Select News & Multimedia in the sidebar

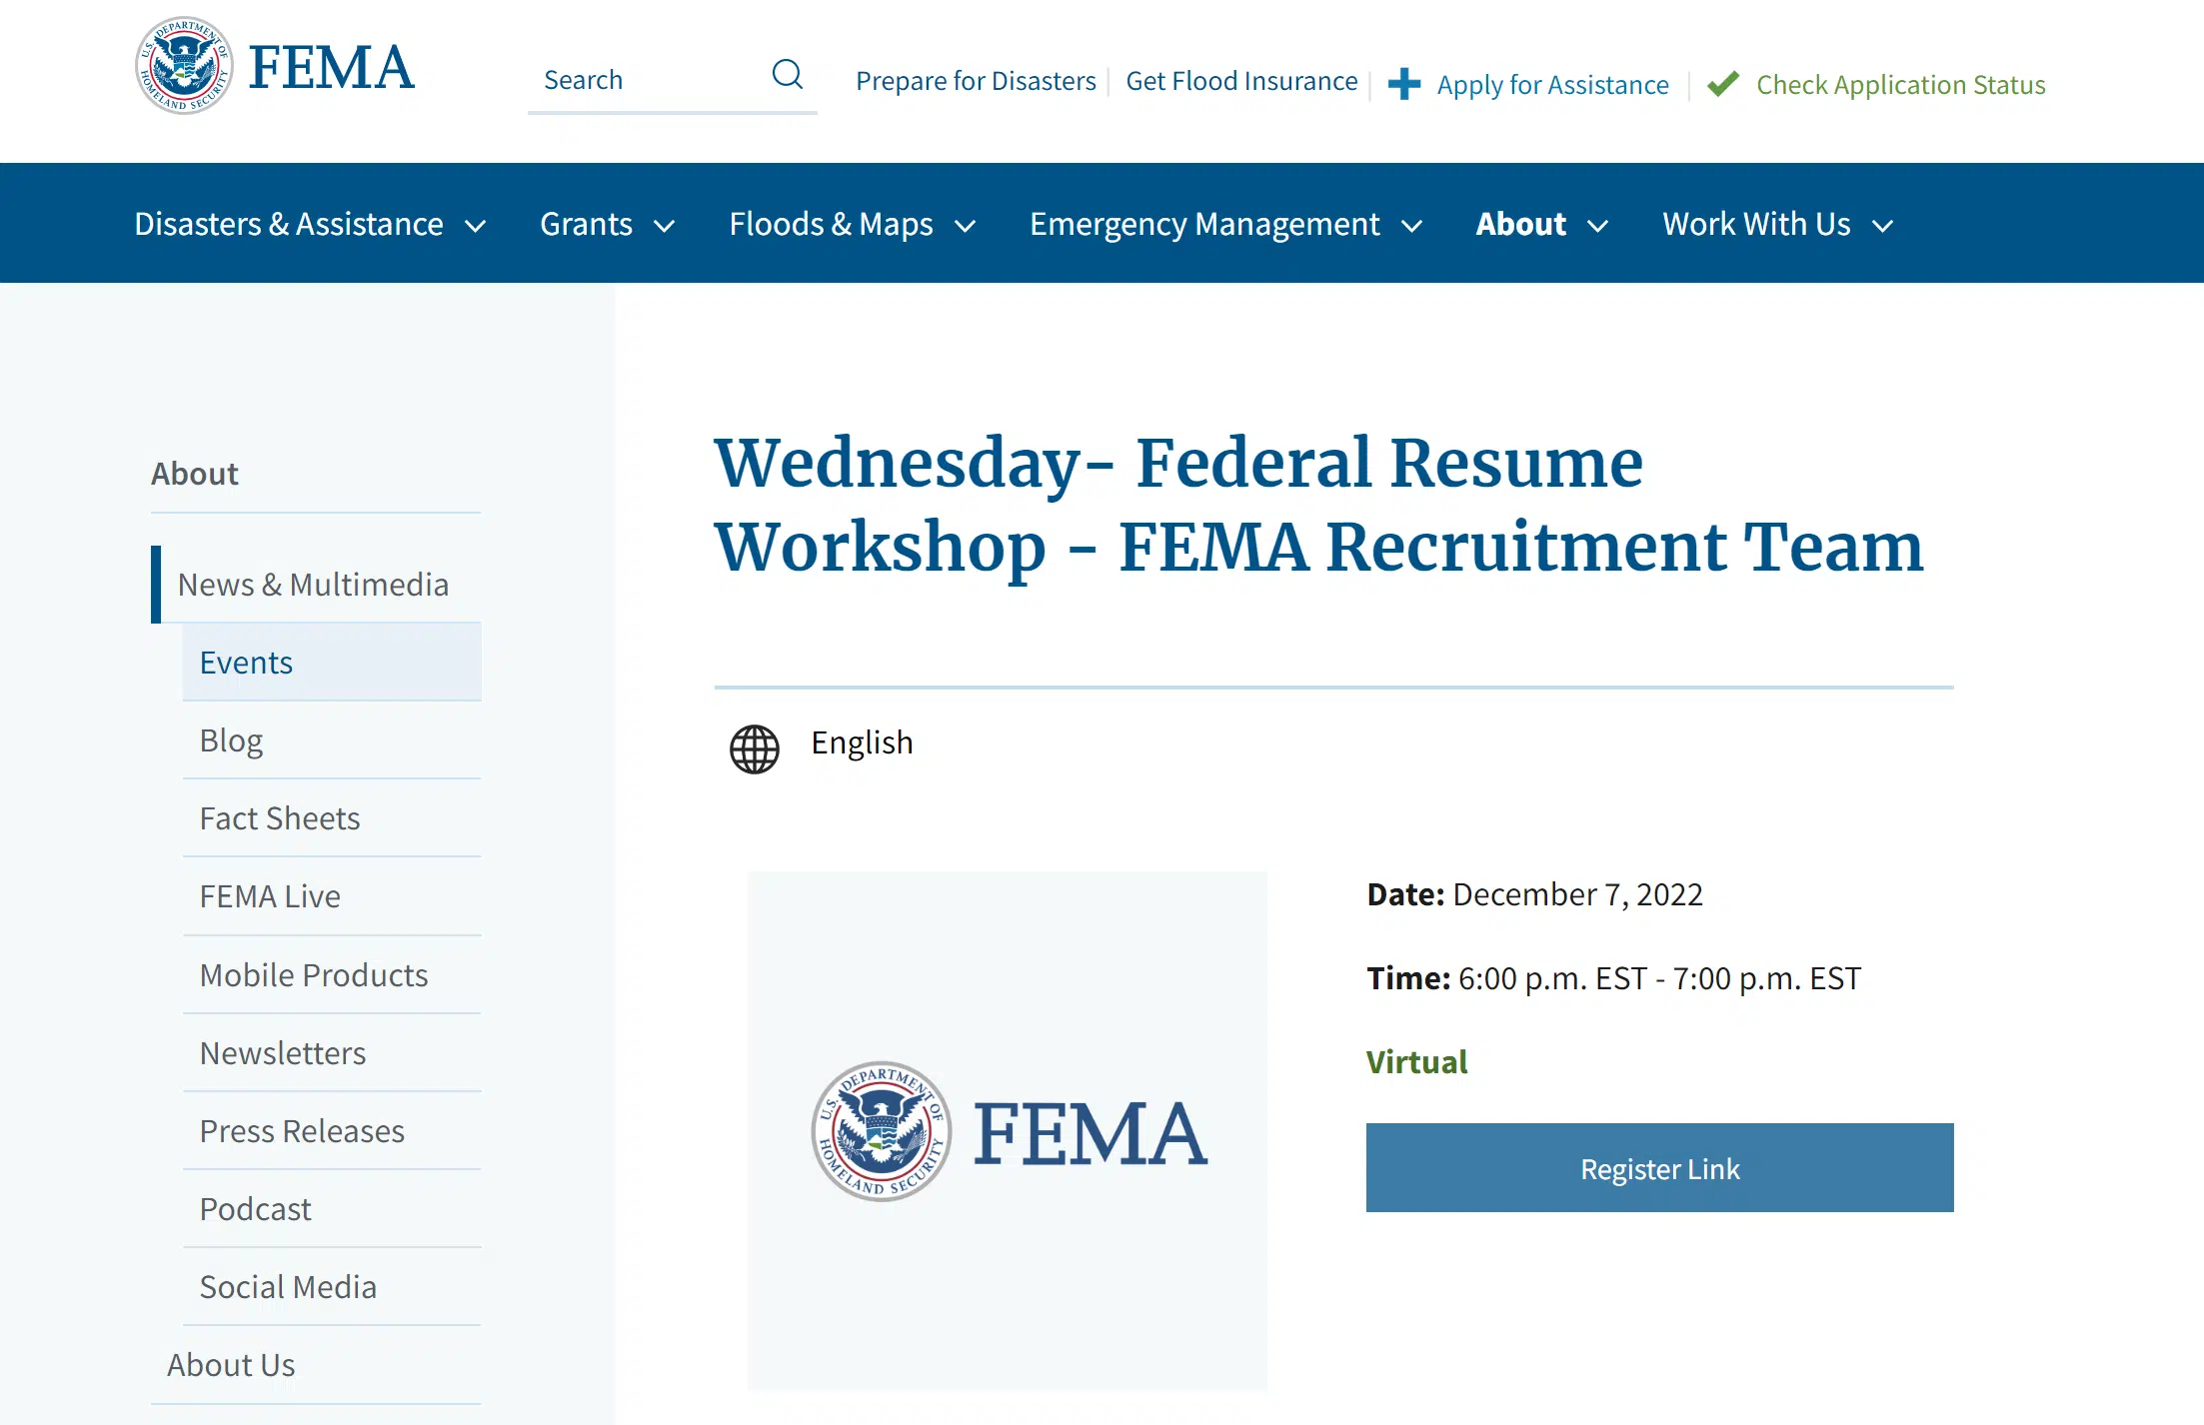[316, 585]
